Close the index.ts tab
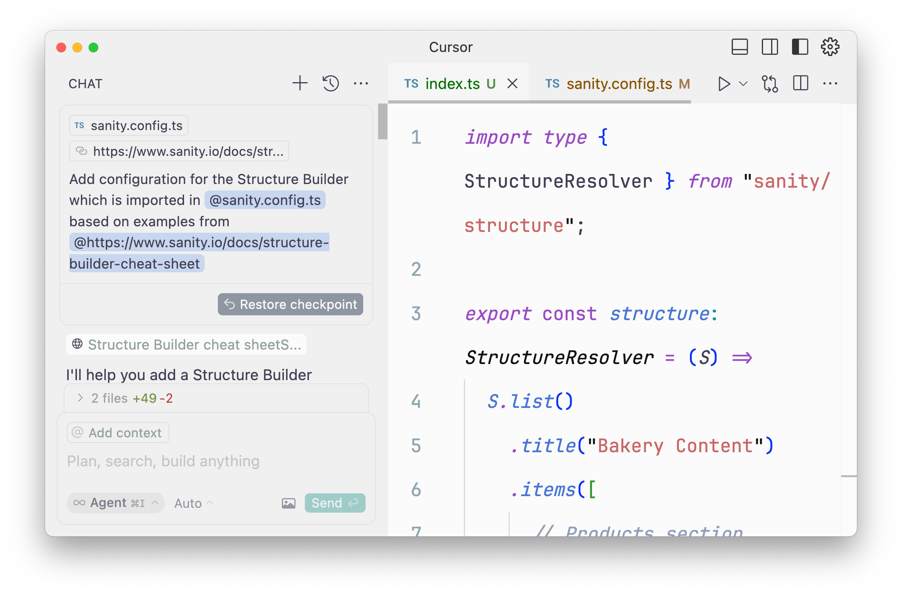902x596 pixels. (512, 84)
